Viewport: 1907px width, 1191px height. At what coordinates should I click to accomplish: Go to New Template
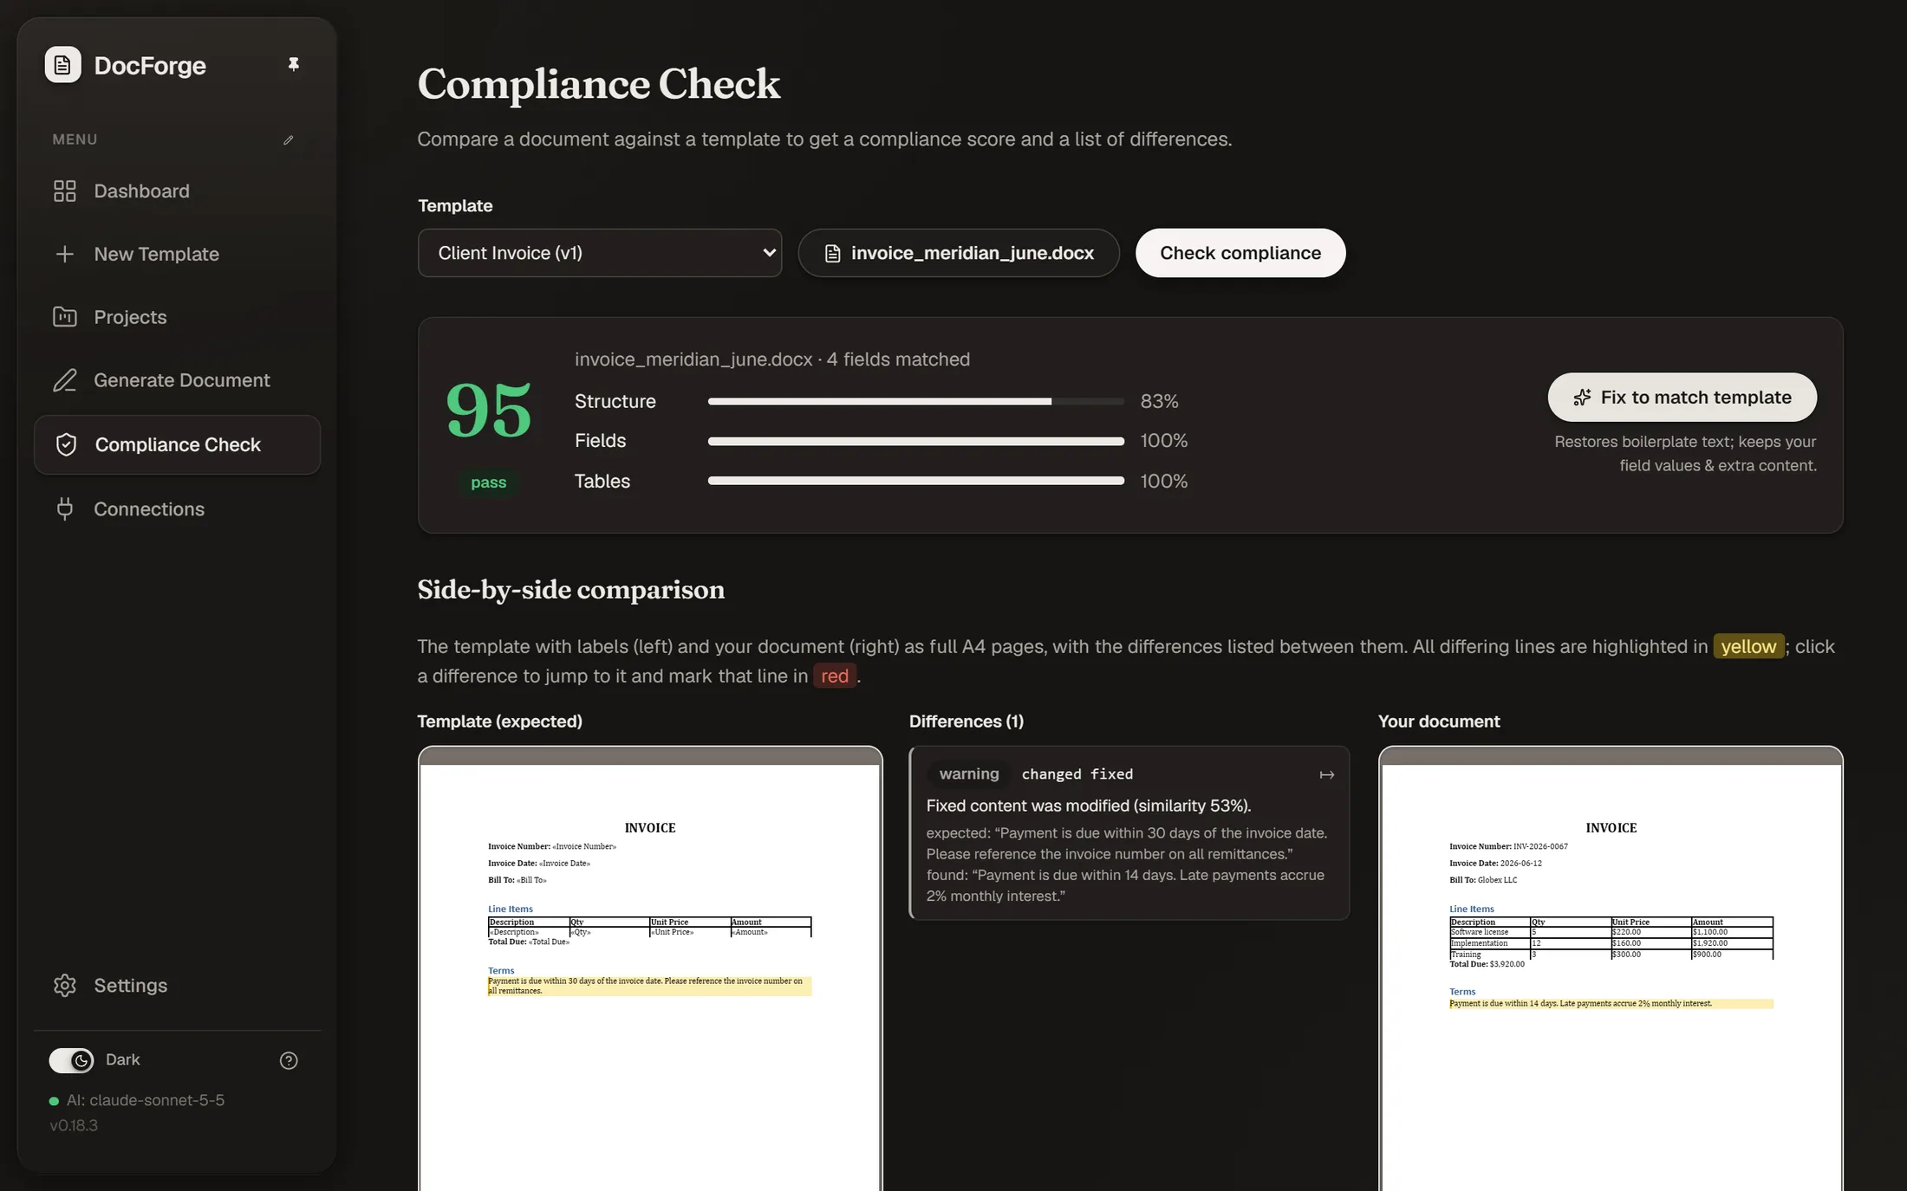(177, 254)
